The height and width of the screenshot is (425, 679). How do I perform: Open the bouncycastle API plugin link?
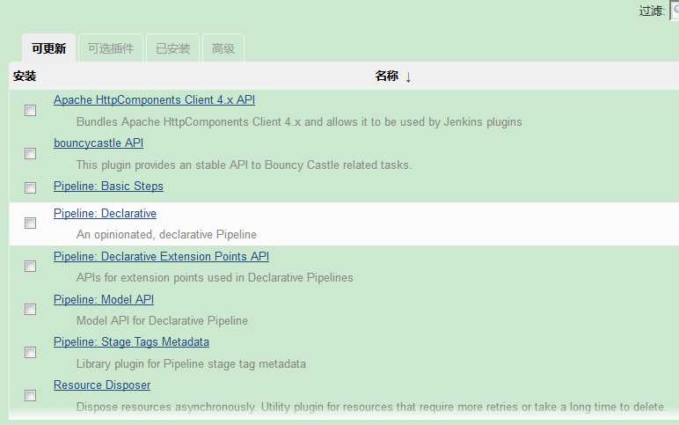click(99, 143)
